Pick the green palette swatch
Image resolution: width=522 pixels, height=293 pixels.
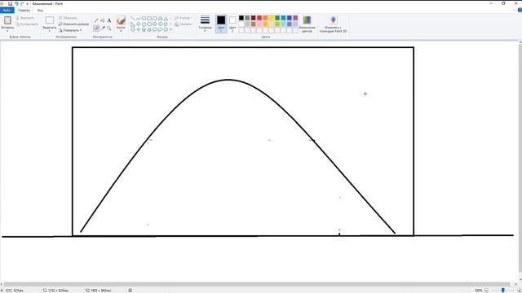(x=277, y=18)
